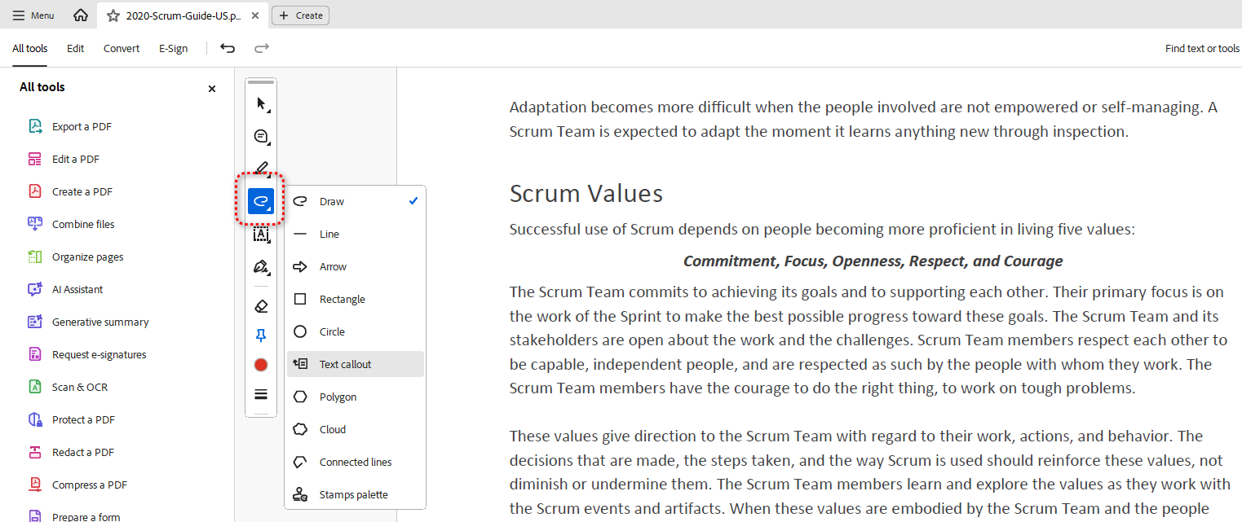Click the home icon
This screenshot has height=522, width=1242.
coord(81,15)
